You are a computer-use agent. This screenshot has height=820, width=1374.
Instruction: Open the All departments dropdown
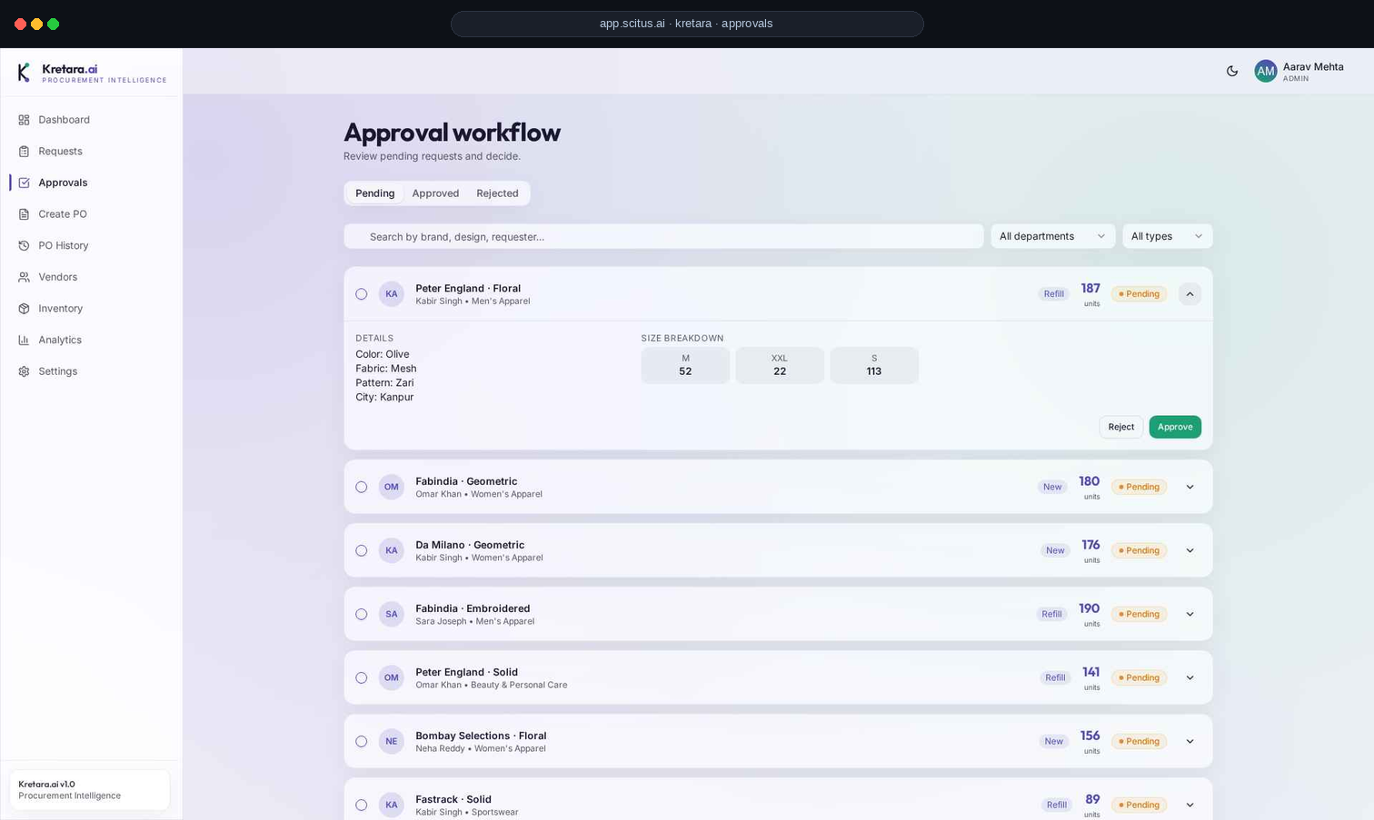coord(1052,236)
